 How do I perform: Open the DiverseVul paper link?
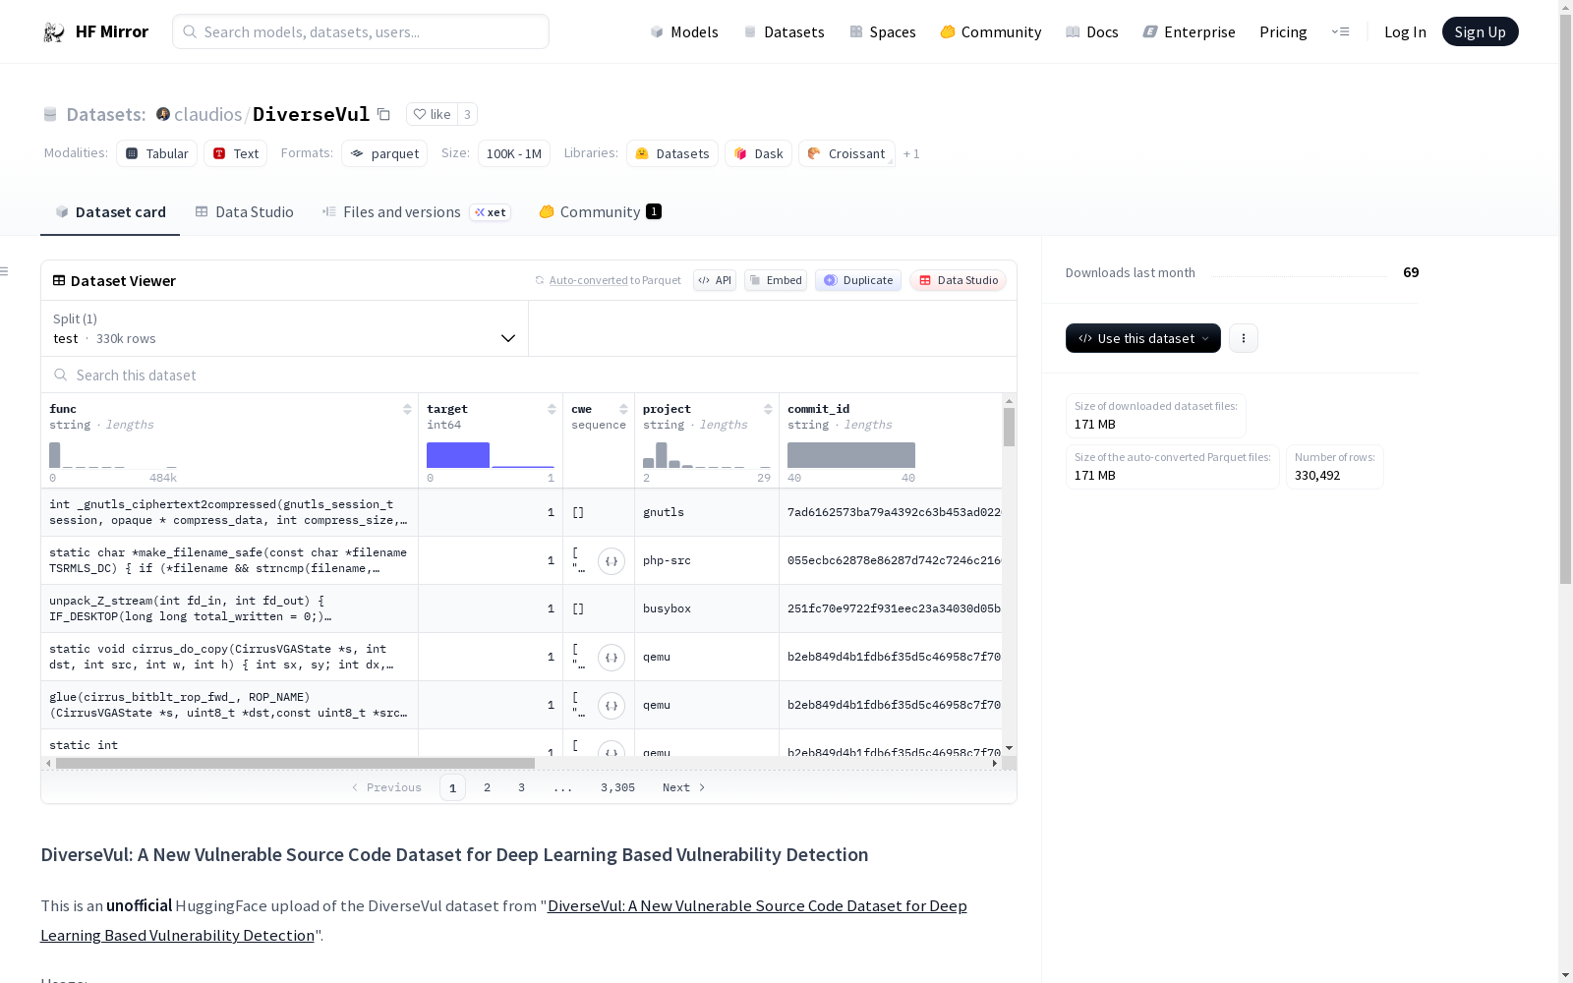pyautogui.click(x=503, y=920)
